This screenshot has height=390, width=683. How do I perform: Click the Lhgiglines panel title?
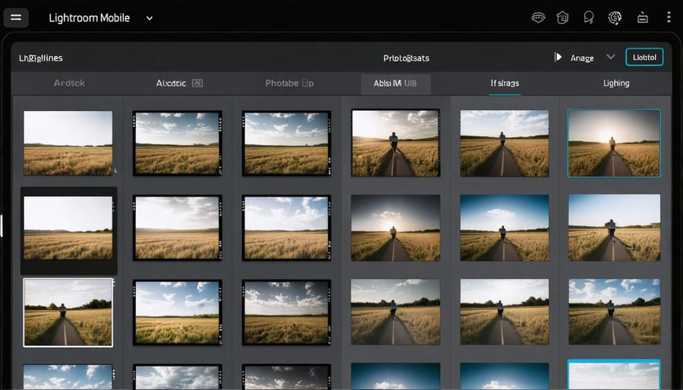tap(41, 58)
